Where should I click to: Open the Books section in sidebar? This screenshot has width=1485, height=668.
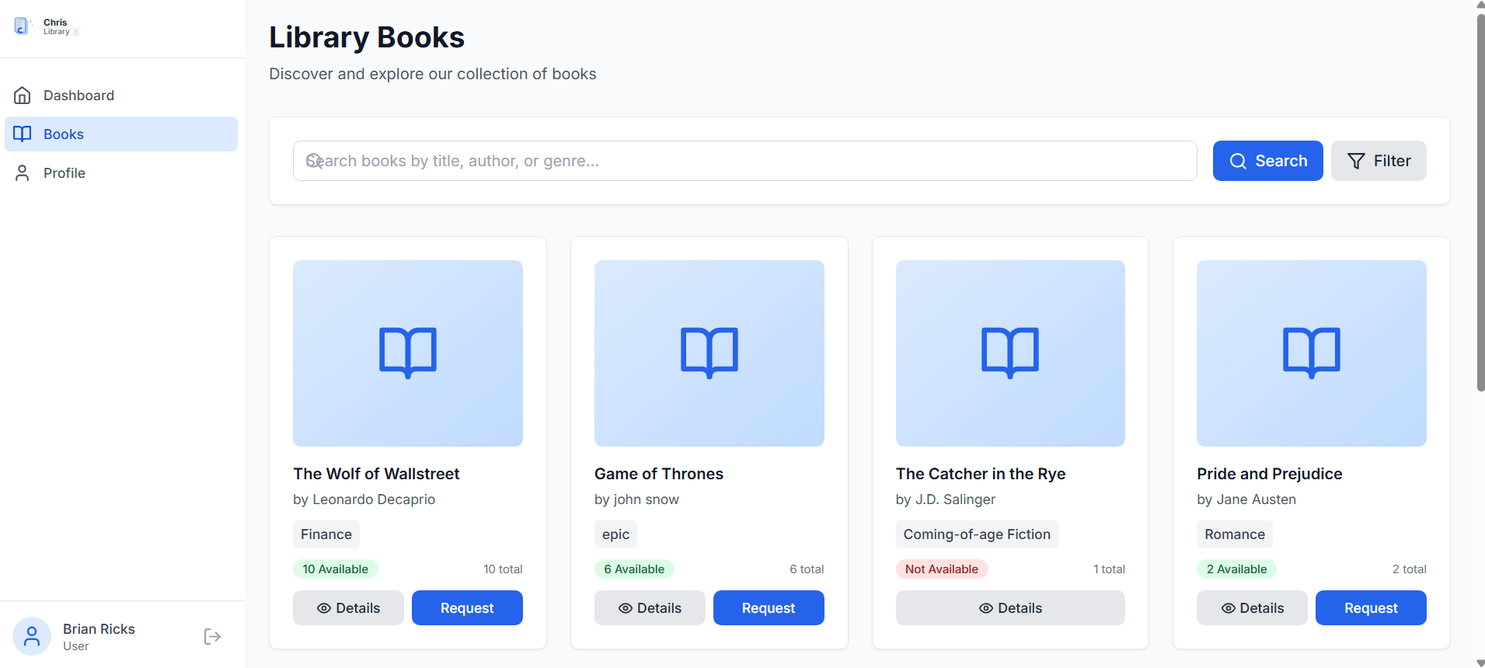click(121, 134)
